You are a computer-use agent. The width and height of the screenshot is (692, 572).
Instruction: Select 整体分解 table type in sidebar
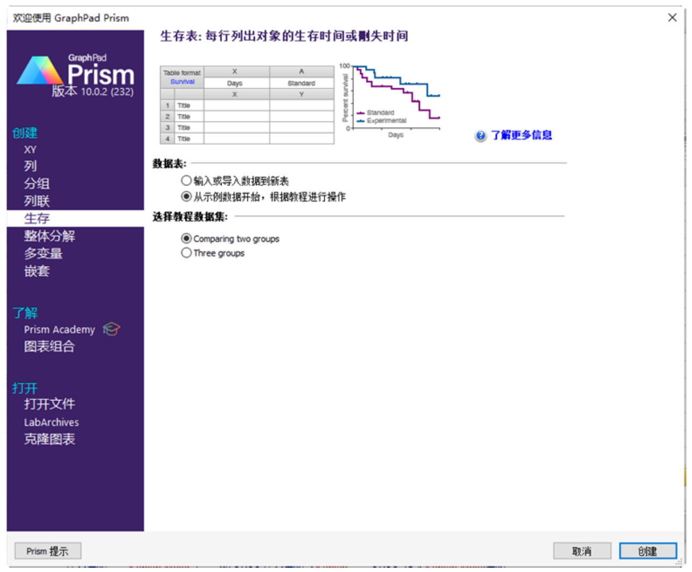49,236
